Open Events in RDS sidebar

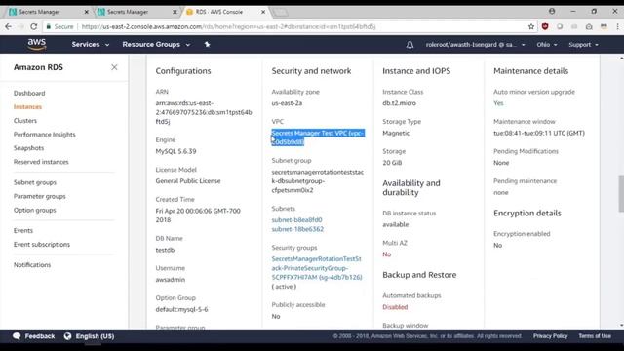pyautogui.click(x=23, y=230)
